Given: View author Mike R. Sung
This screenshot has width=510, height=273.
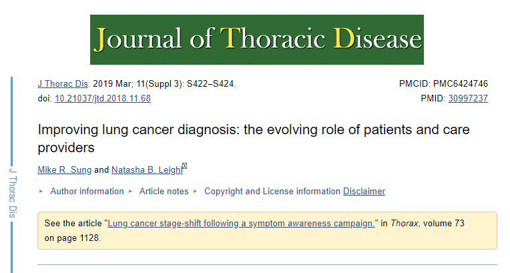Looking at the screenshot, I should pyautogui.click(x=65, y=170).
